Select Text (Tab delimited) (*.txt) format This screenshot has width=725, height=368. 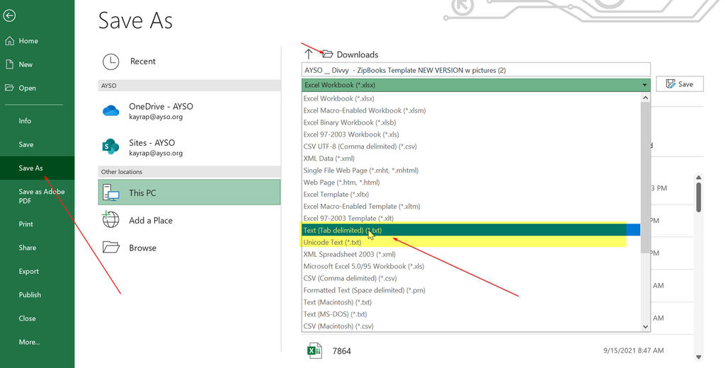pyautogui.click(x=343, y=231)
